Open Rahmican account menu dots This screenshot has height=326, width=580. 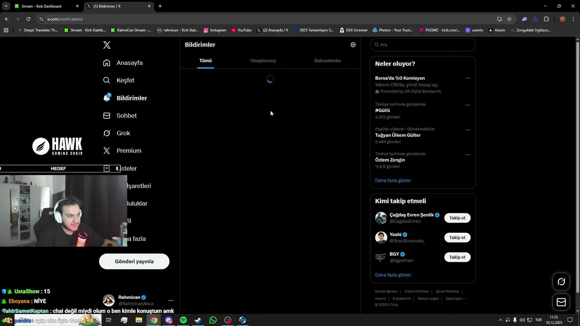170,300
